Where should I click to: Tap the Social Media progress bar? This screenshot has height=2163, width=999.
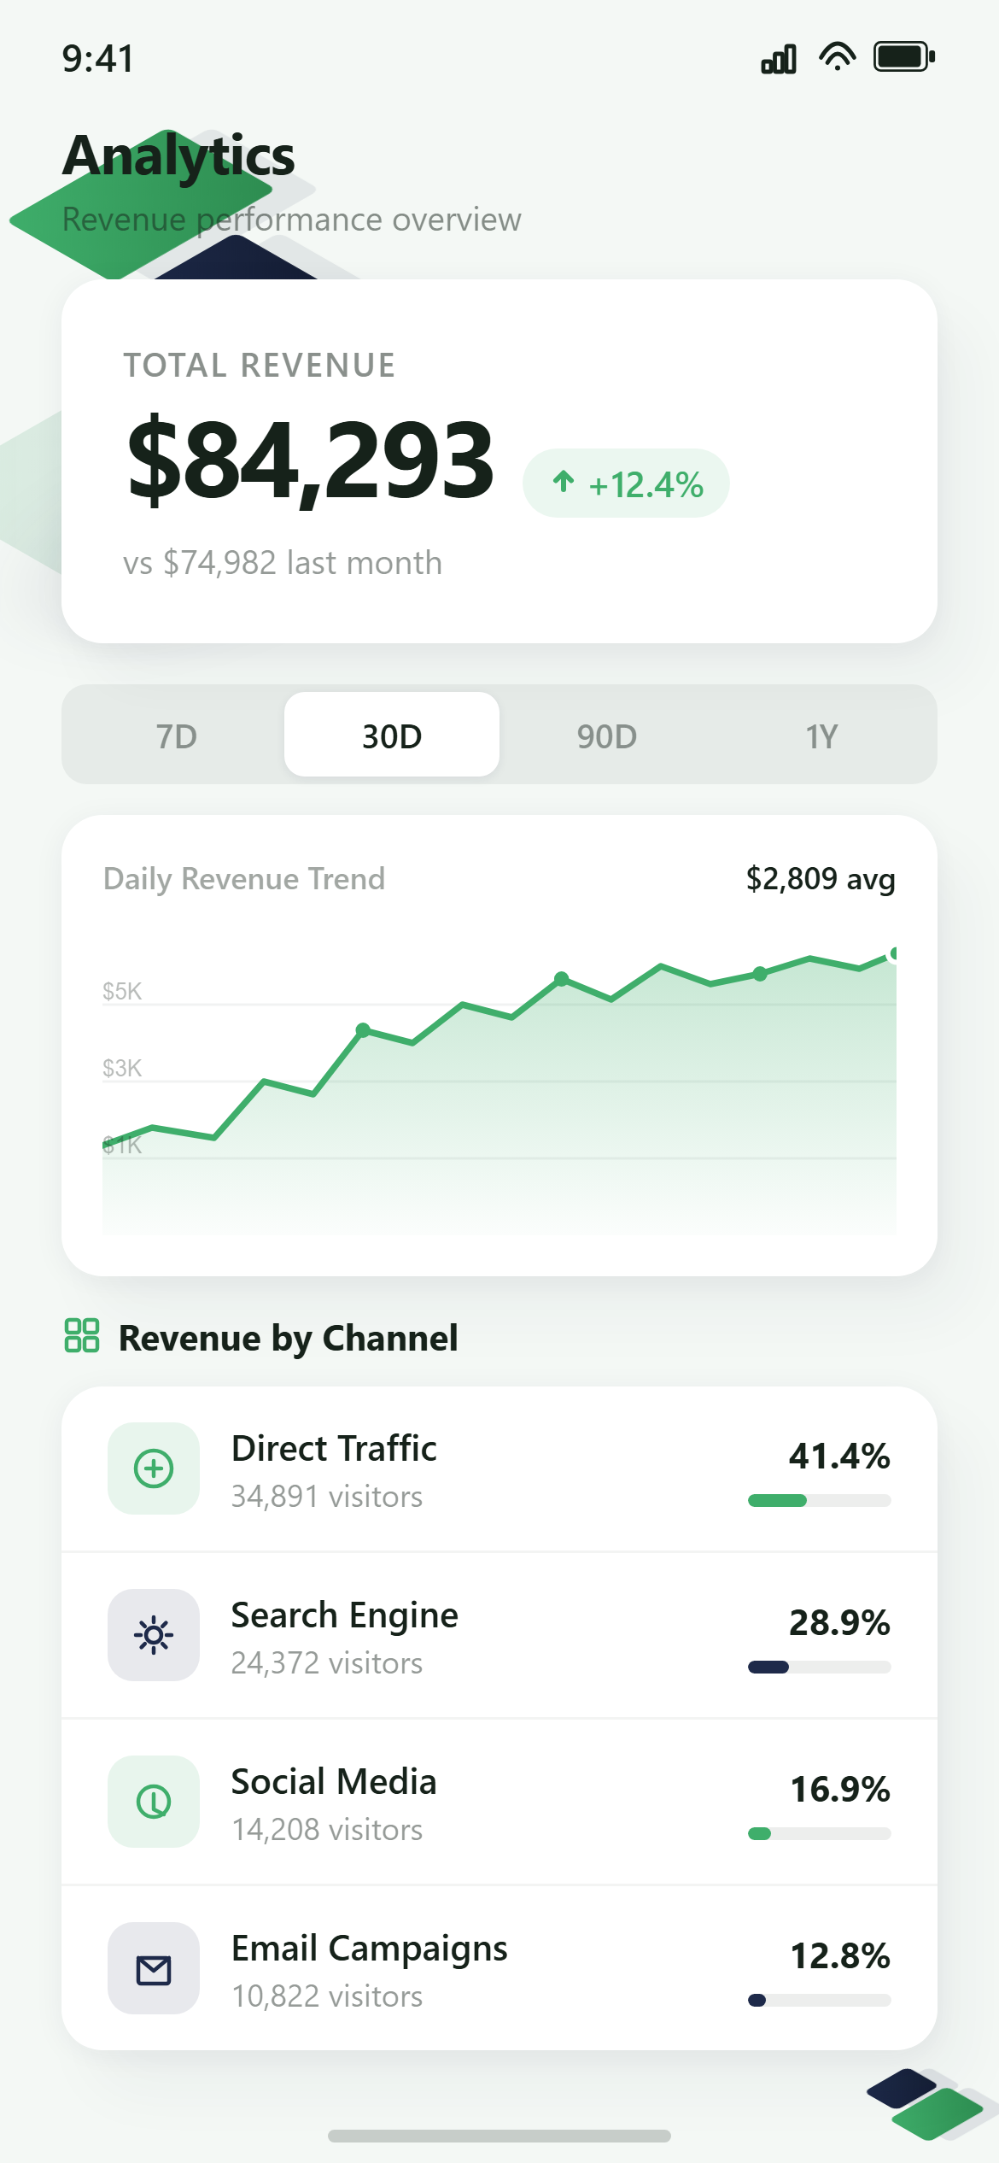[x=820, y=1834]
